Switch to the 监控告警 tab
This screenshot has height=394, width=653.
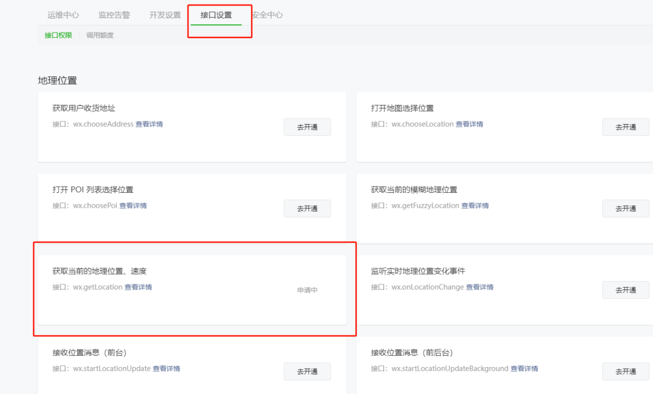(x=114, y=15)
